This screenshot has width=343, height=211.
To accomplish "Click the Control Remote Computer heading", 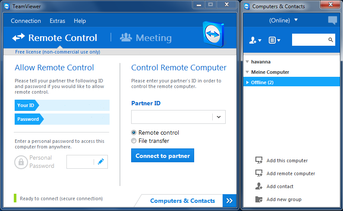I will pyautogui.click(x=179, y=68).
